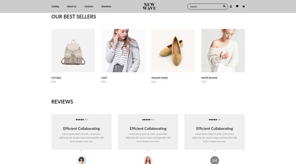The image size is (296, 164).
Task: Click the WHITE BLOUSE title link
Action: 209,78
